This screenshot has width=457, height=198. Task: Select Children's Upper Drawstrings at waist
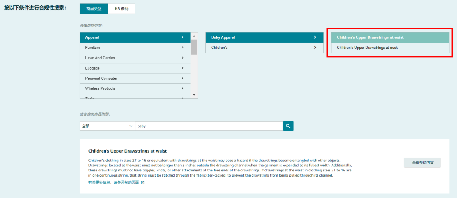[390, 37]
